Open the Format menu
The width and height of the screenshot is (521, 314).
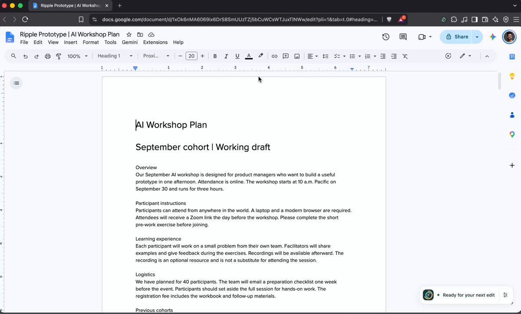[91, 42]
